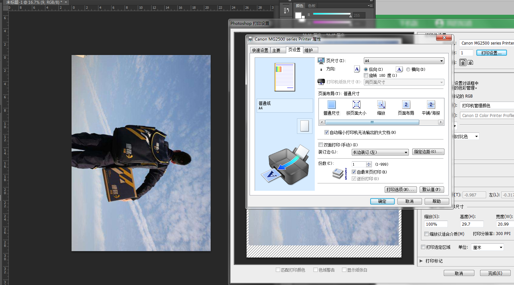The height and width of the screenshot is (285, 514).
Task: Click the landscape orientation A icon
Action: [x=399, y=69]
